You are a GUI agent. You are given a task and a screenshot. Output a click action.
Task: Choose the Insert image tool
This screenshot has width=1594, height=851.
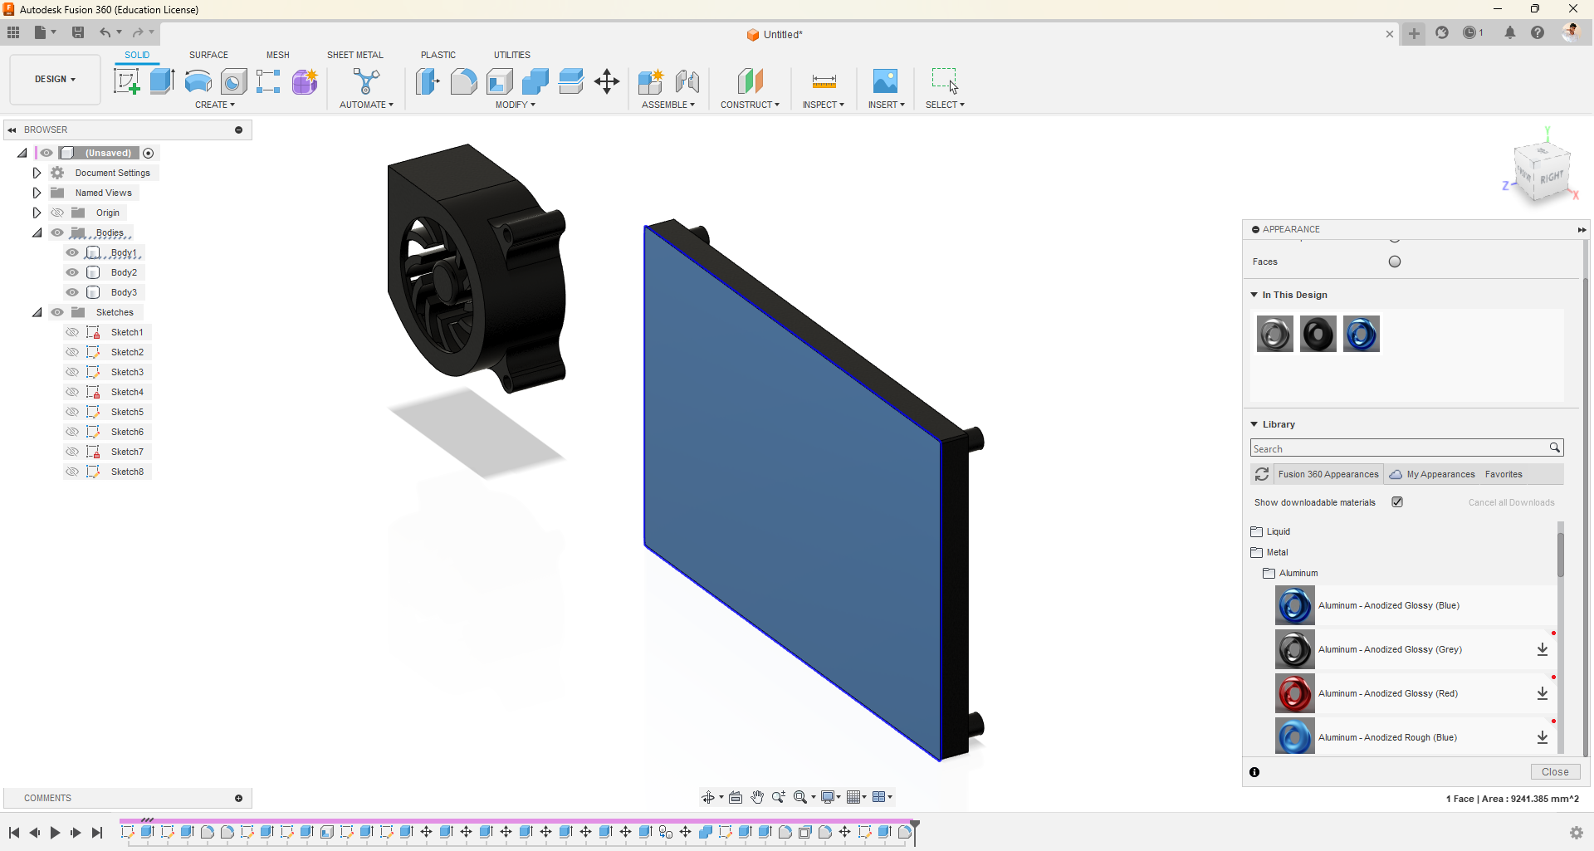[885, 81]
